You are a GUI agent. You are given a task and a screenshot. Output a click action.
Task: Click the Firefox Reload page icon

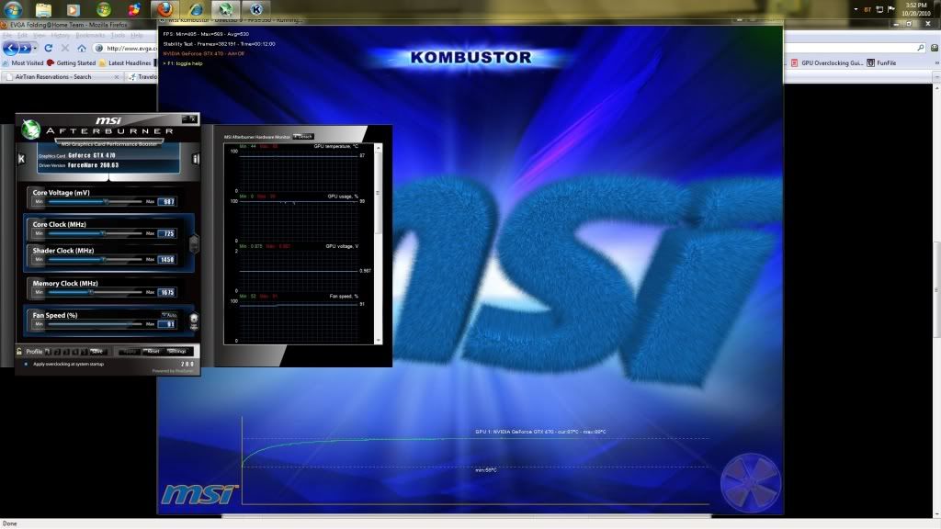click(49, 48)
